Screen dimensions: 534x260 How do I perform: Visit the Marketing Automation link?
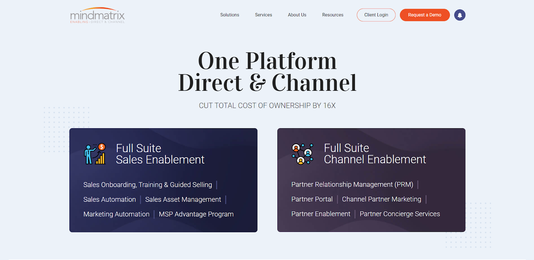[116, 214]
